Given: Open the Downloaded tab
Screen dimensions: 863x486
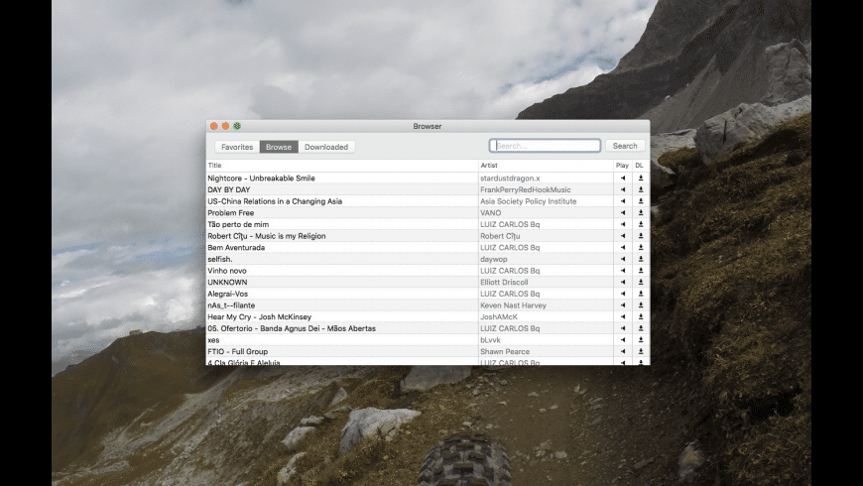Looking at the screenshot, I should (326, 147).
